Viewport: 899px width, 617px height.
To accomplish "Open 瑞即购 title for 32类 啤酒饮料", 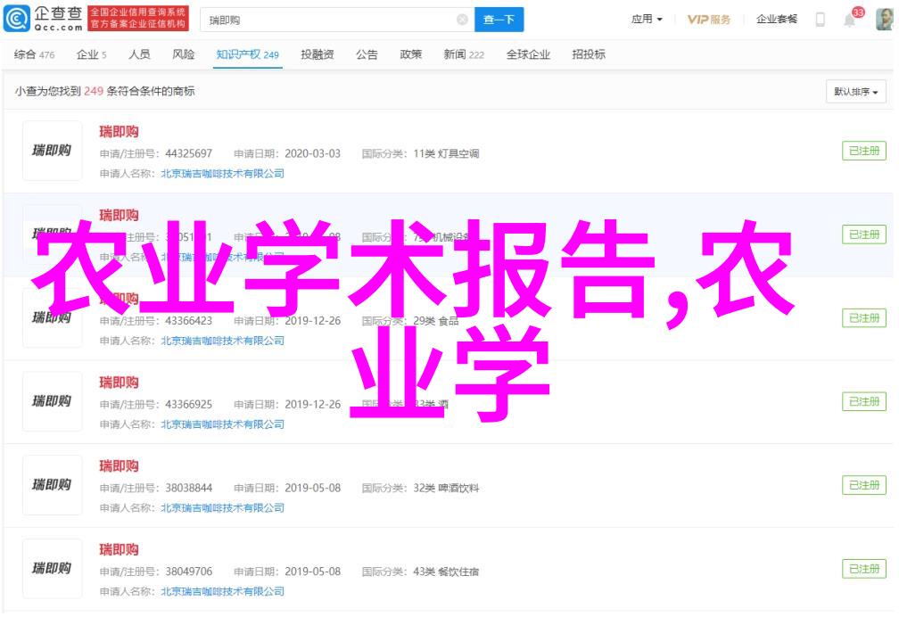I will pos(119,466).
